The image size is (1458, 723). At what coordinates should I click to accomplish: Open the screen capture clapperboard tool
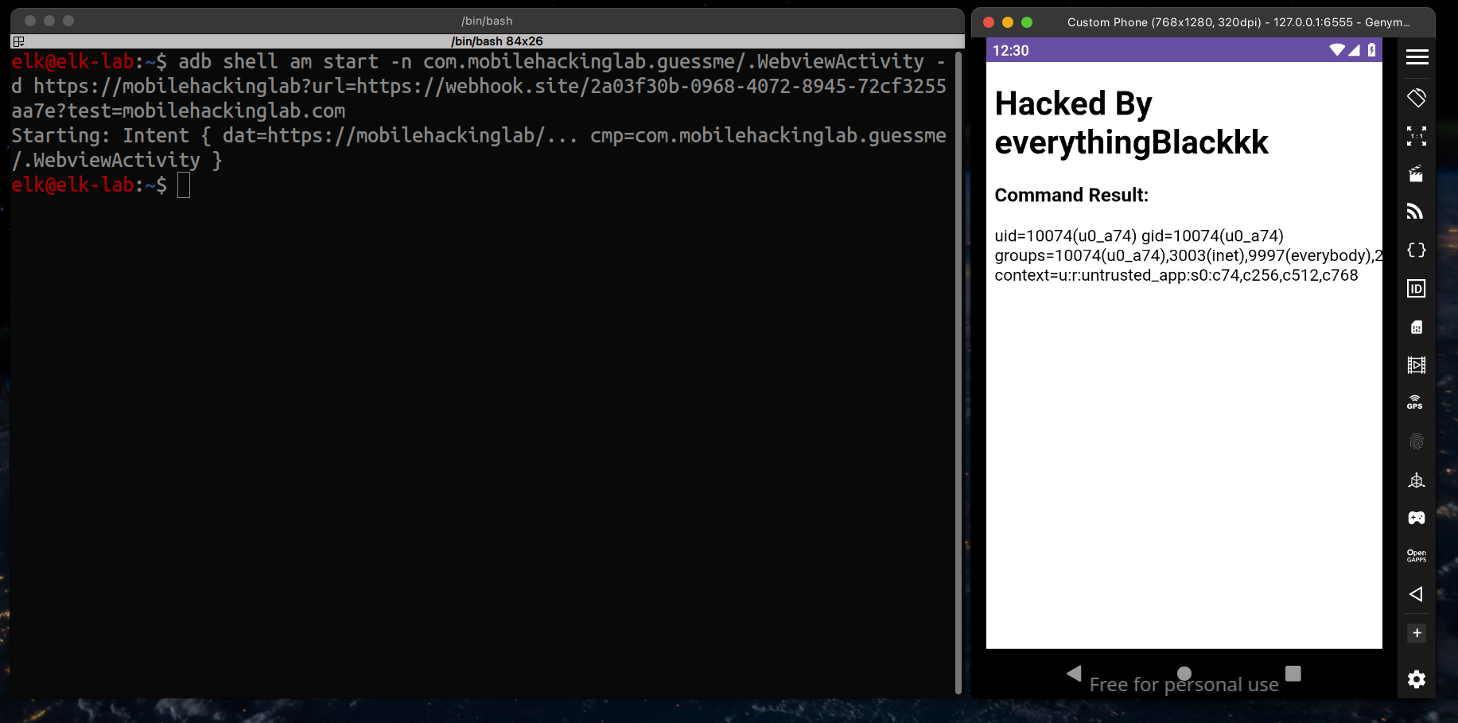click(x=1417, y=174)
